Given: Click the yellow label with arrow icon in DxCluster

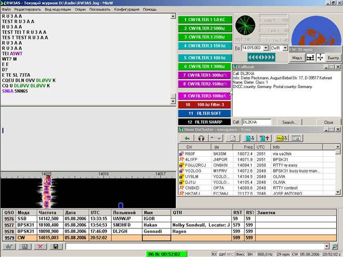Looking at the screenshot, I should (281, 138).
